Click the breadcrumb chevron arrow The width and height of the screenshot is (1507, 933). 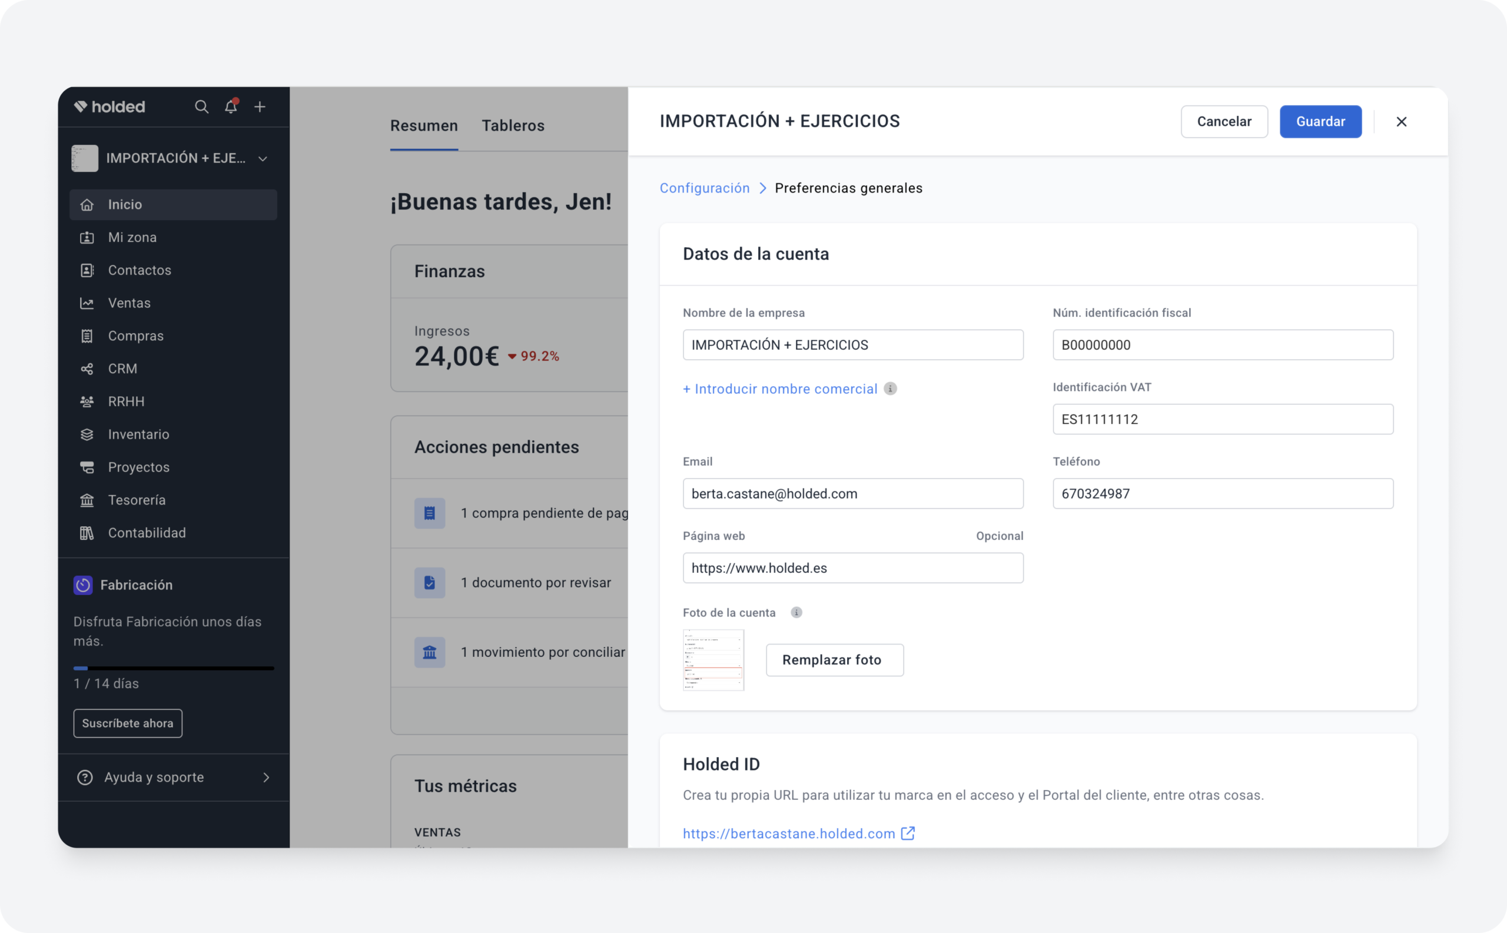763,188
